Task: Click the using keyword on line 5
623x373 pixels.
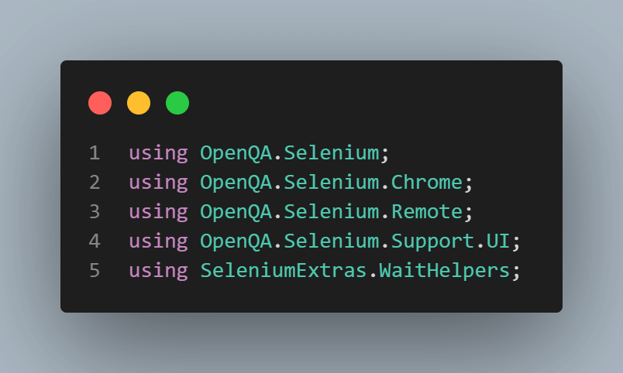Action: coord(158,271)
